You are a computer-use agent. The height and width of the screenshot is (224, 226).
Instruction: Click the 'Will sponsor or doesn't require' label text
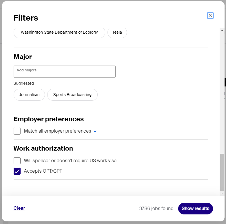click(x=56, y=161)
